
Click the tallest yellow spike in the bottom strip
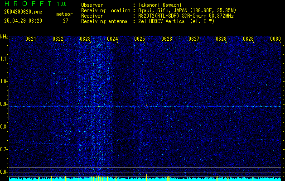(146, 177)
